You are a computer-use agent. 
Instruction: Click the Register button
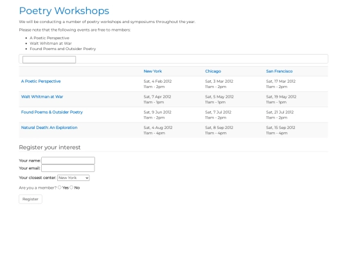tap(31, 199)
